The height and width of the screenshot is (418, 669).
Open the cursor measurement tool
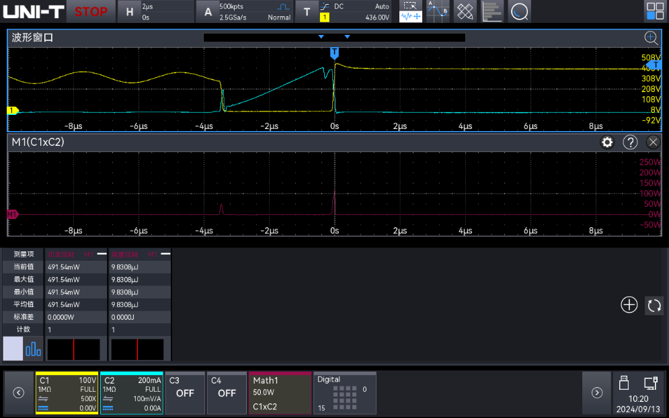pos(438,11)
